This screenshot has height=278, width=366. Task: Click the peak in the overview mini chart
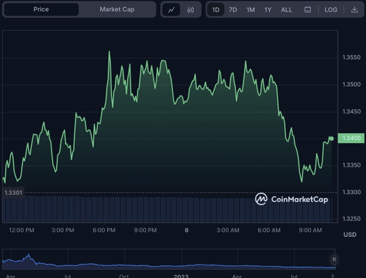(x=28, y=255)
